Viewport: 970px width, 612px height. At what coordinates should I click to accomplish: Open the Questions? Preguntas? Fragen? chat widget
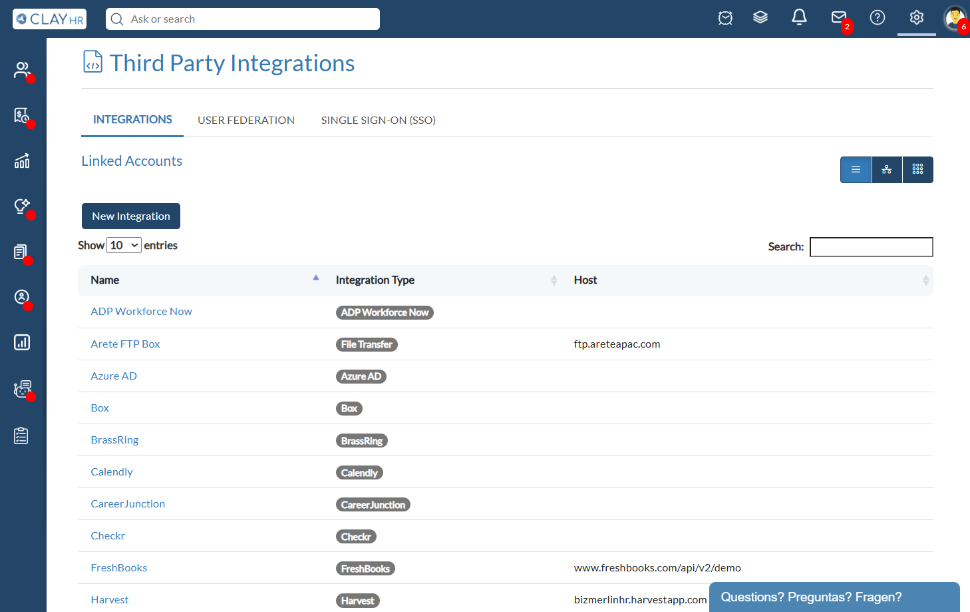pos(834,597)
